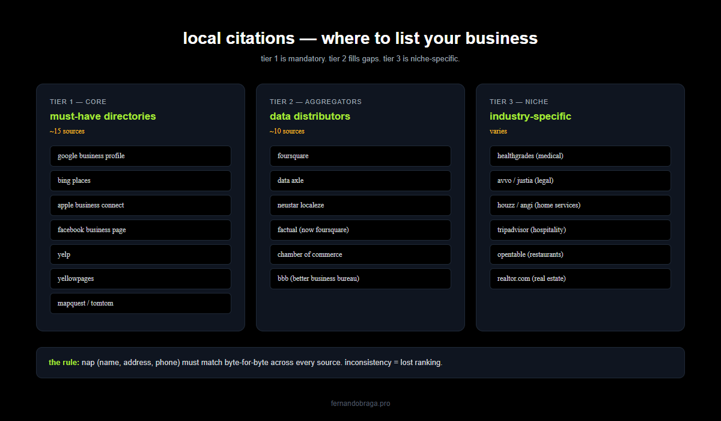
Task: Click the main 'local citations' title
Action: click(x=360, y=38)
